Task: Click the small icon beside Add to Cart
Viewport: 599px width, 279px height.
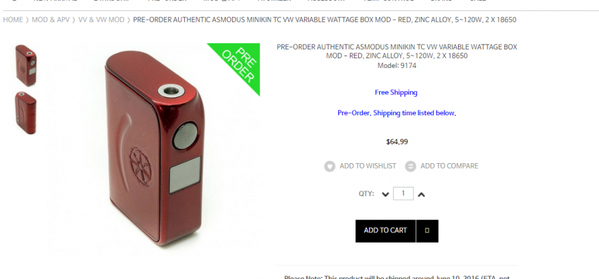Action: pos(427,231)
